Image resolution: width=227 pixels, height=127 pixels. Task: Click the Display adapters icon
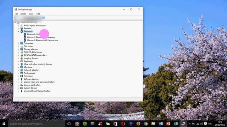22,49
